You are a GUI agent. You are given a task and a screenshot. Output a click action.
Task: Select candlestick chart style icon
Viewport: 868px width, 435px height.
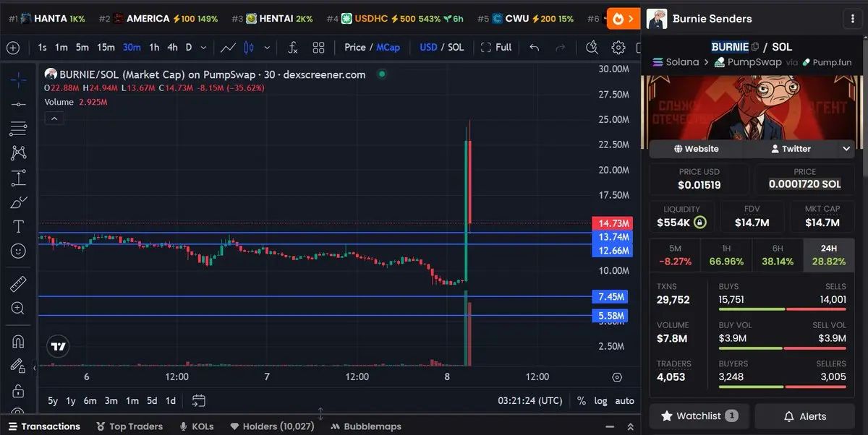point(249,48)
